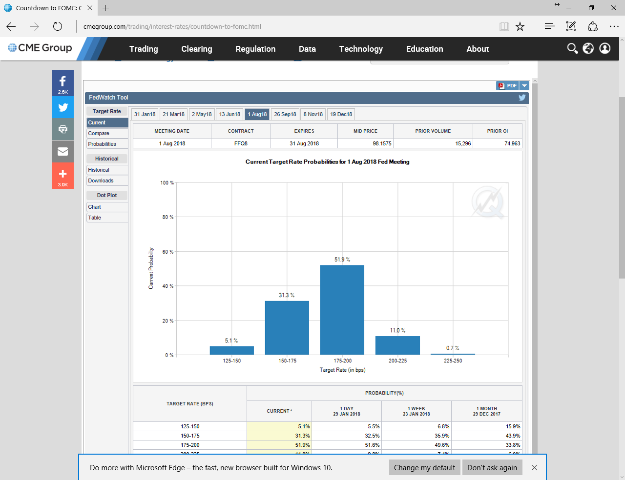Expand the PDF export dropdown arrow
Image resolution: width=625 pixels, height=480 pixels.
click(524, 86)
